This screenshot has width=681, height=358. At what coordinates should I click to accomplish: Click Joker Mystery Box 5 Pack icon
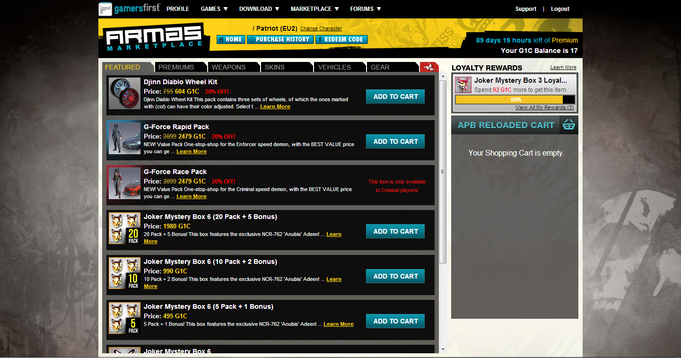click(x=125, y=318)
